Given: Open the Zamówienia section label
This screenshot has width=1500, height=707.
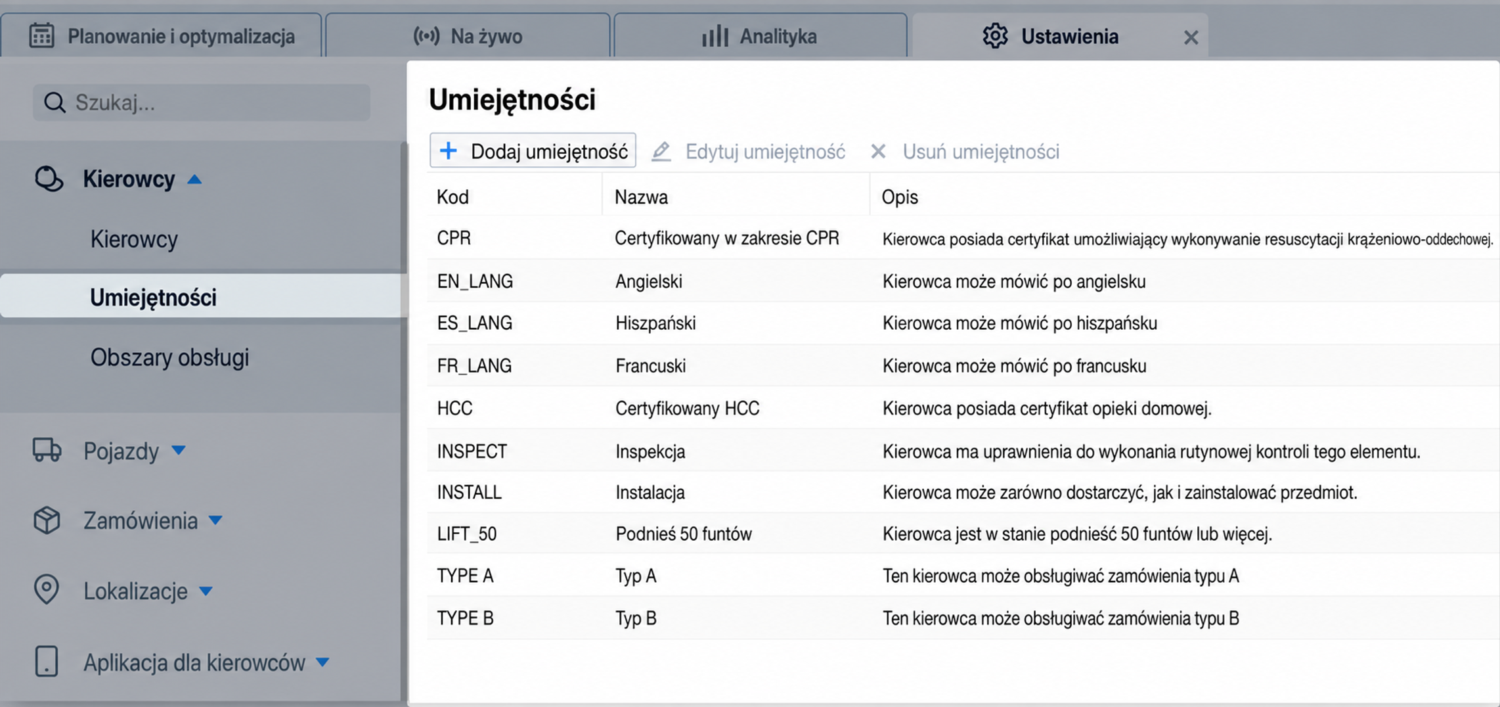Looking at the screenshot, I should pos(140,521).
